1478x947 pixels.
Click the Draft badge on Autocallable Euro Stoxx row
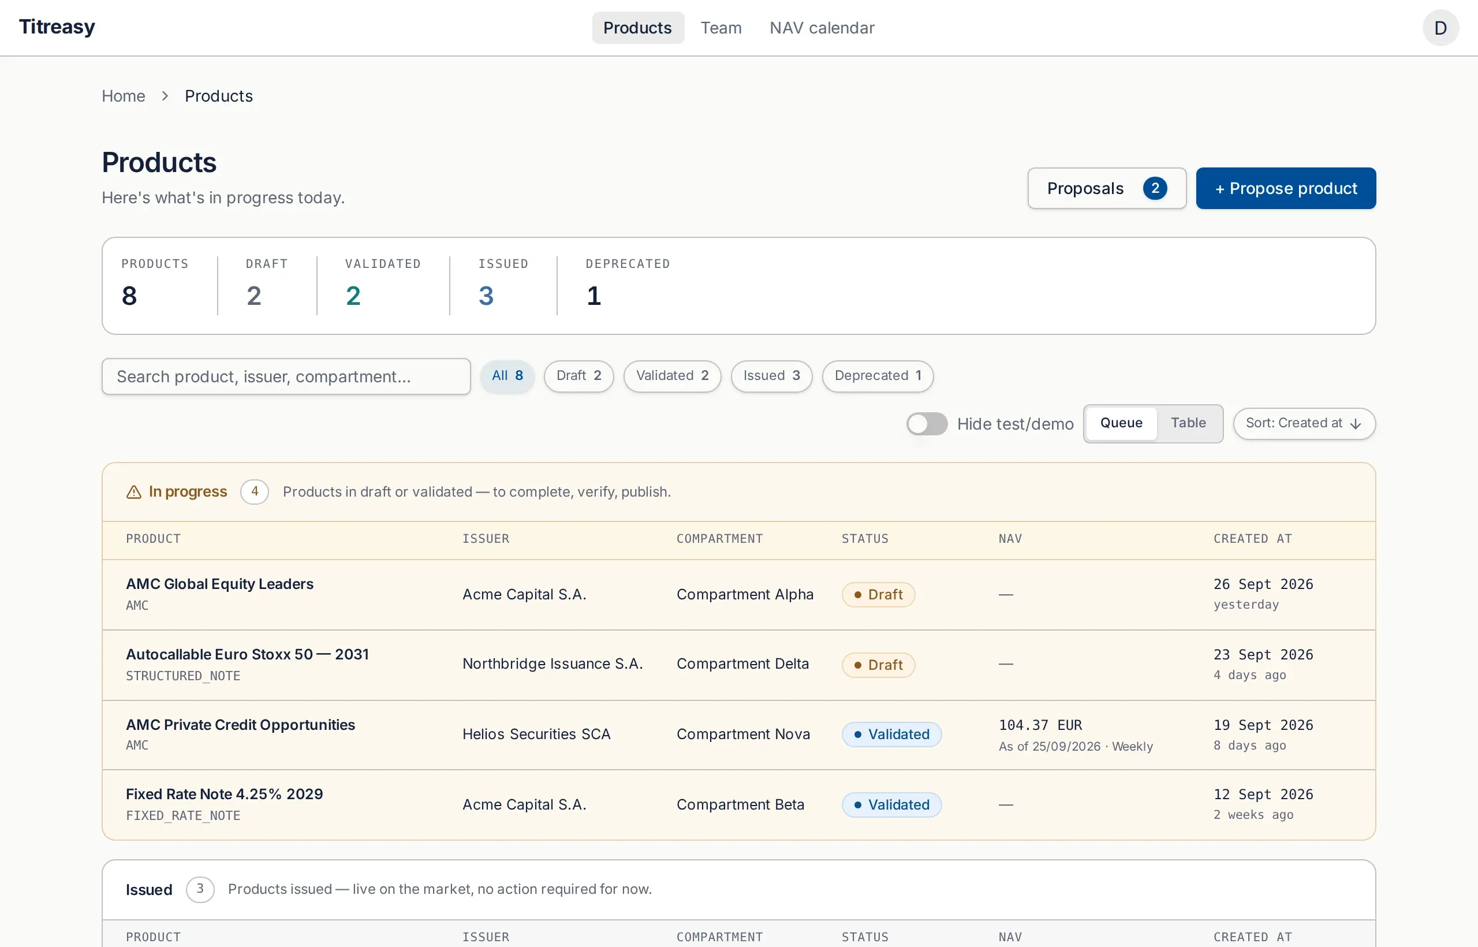(x=878, y=665)
